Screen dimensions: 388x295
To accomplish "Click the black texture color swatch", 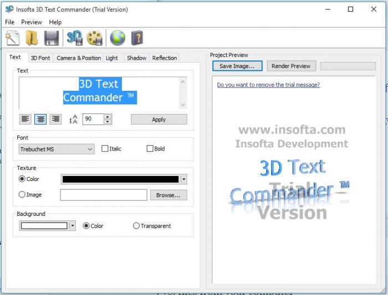I will pyautogui.click(x=120, y=179).
